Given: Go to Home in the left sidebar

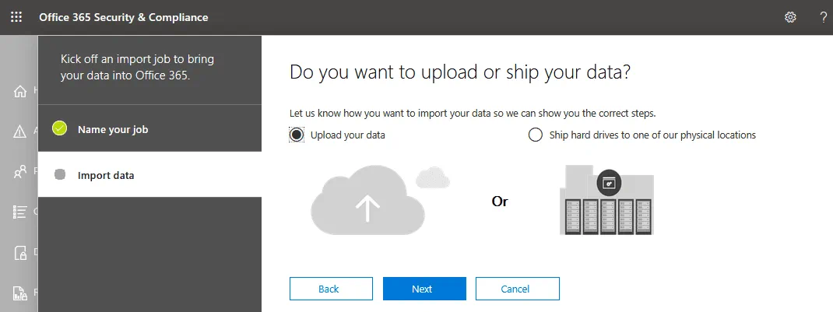Looking at the screenshot, I should (21, 91).
